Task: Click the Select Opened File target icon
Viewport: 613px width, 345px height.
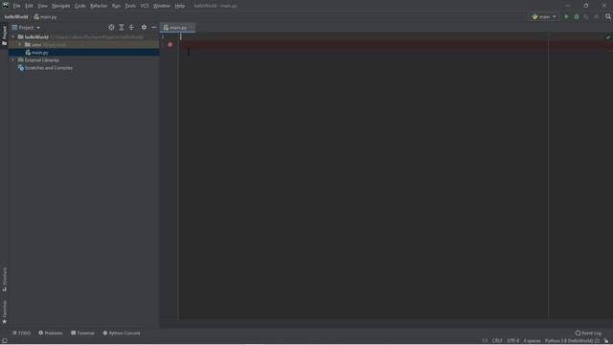Action: [x=111, y=28]
